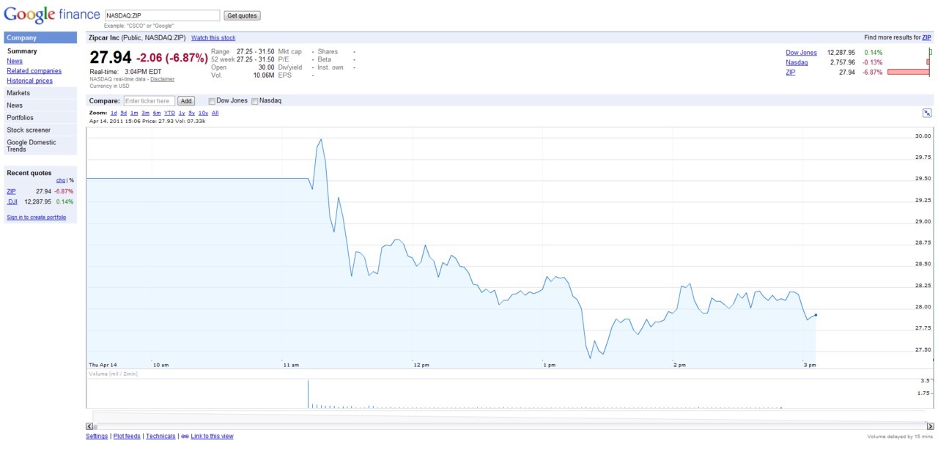
Task: Select Stock screener in the sidebar
Action: click(40, 130)
